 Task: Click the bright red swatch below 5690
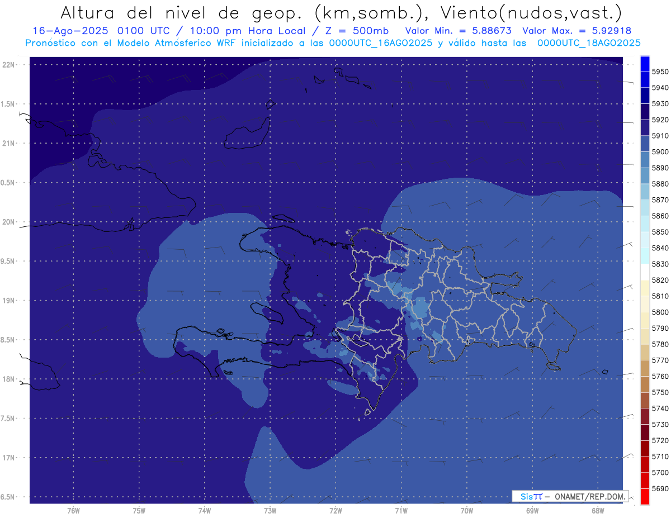645,497
